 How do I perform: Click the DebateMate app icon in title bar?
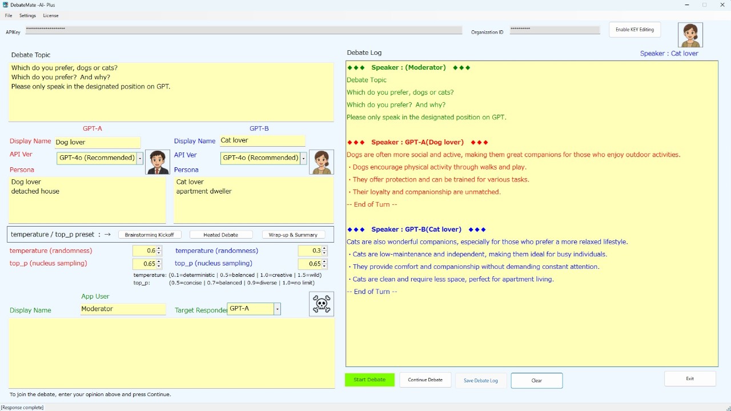click(5, 5)
